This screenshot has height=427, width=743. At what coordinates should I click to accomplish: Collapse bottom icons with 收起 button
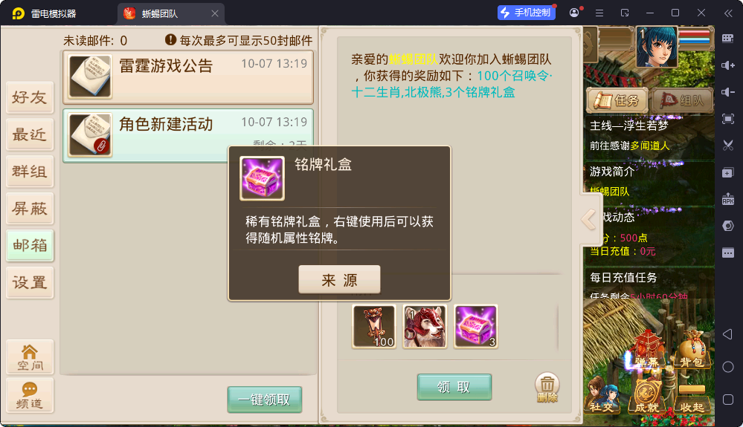point(692,398)
